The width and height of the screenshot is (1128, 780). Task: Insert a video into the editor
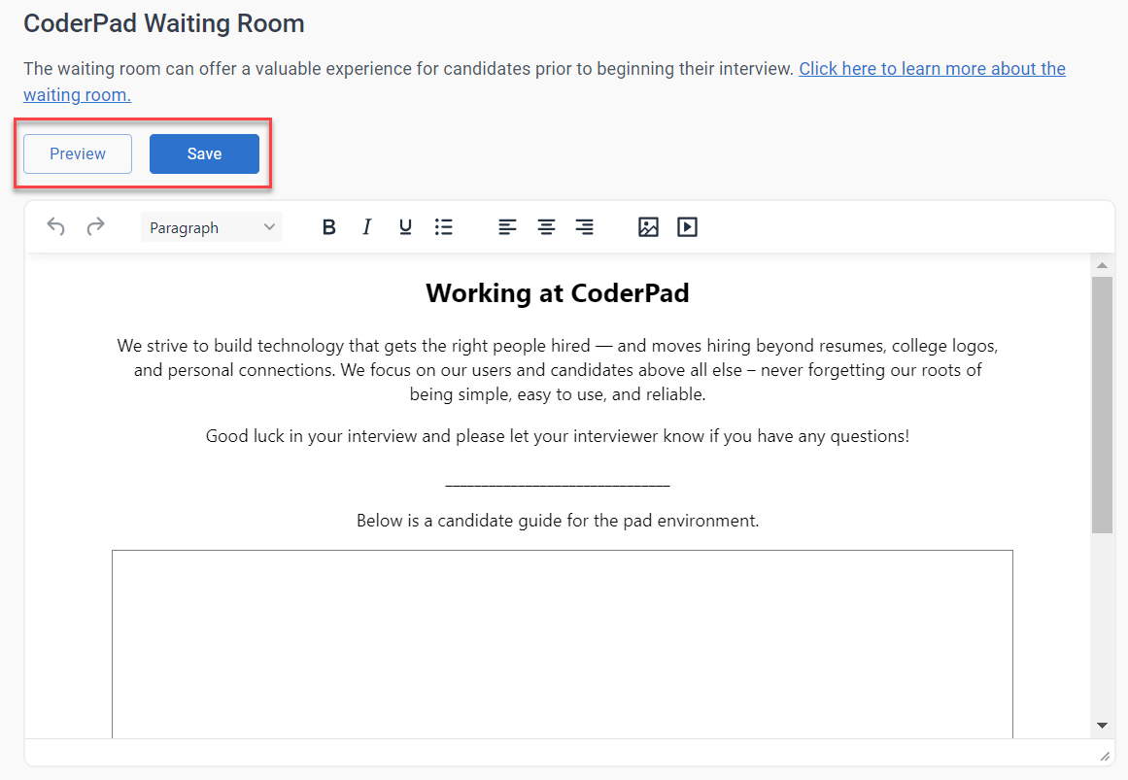tap(687, 227)
